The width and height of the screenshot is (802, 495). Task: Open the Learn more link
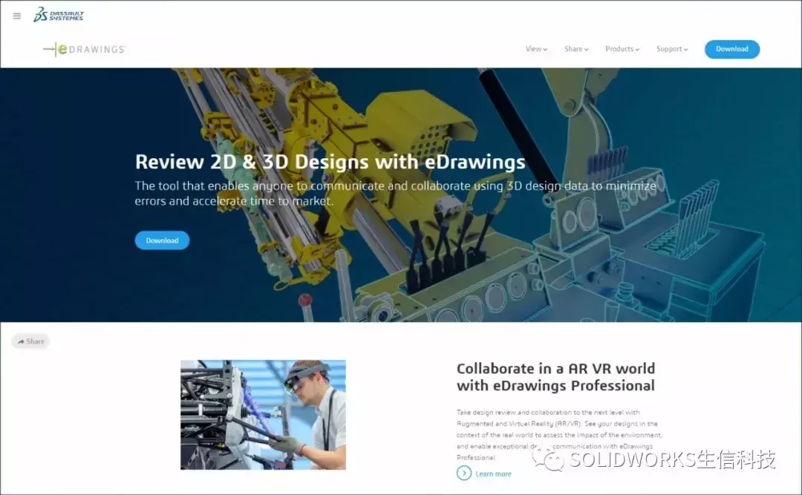click(x=493, y=474)
